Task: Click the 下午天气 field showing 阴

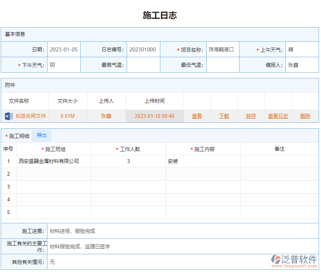Action: (64, 65)
